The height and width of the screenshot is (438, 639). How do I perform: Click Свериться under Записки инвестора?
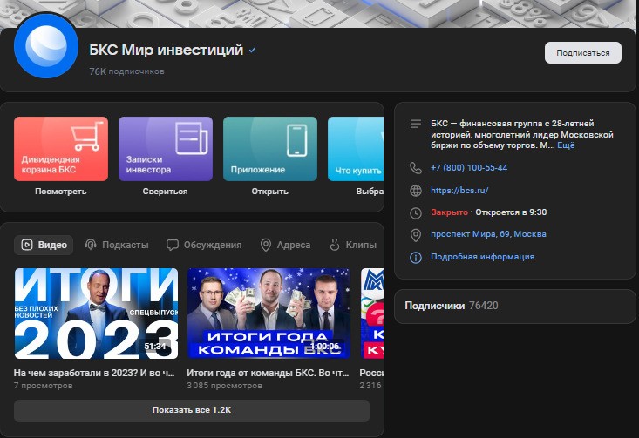[165, 191]
